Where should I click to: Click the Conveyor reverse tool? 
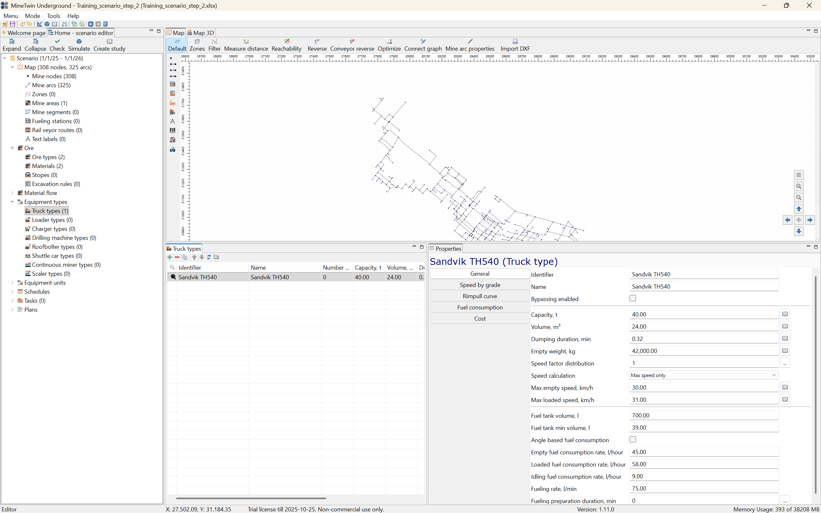pos(352,45)
